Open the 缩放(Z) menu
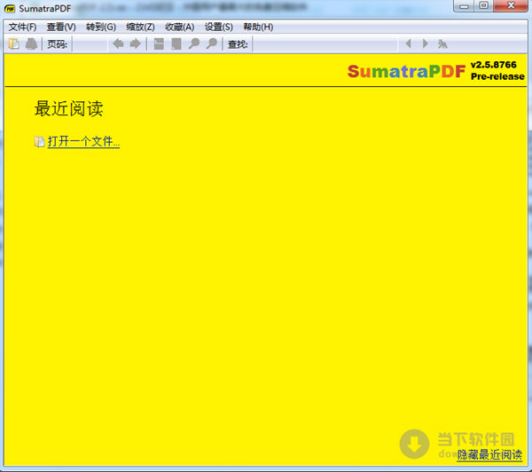532x472 pixels. pos(140,27)
